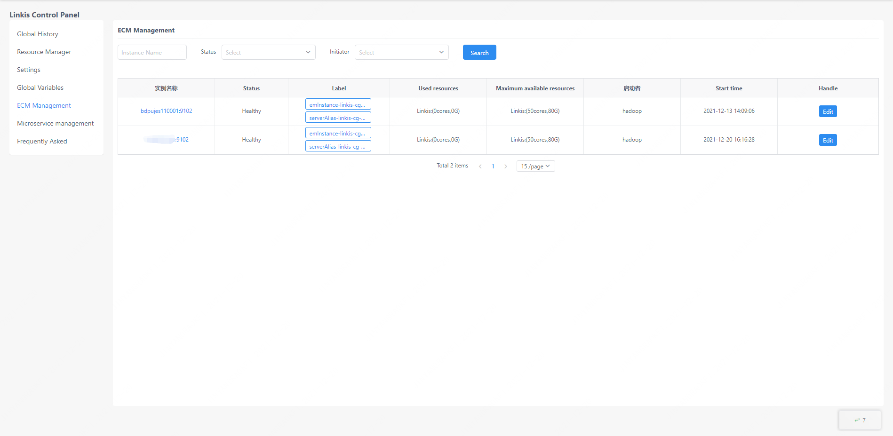Open Global History in the sidebar
Viewport: 893px width, 436px height.
(x=38, y=34)
